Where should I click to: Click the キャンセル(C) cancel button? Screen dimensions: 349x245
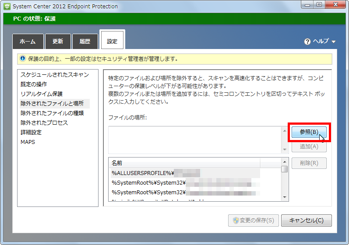pyautogui.click(x=306, y=220)
